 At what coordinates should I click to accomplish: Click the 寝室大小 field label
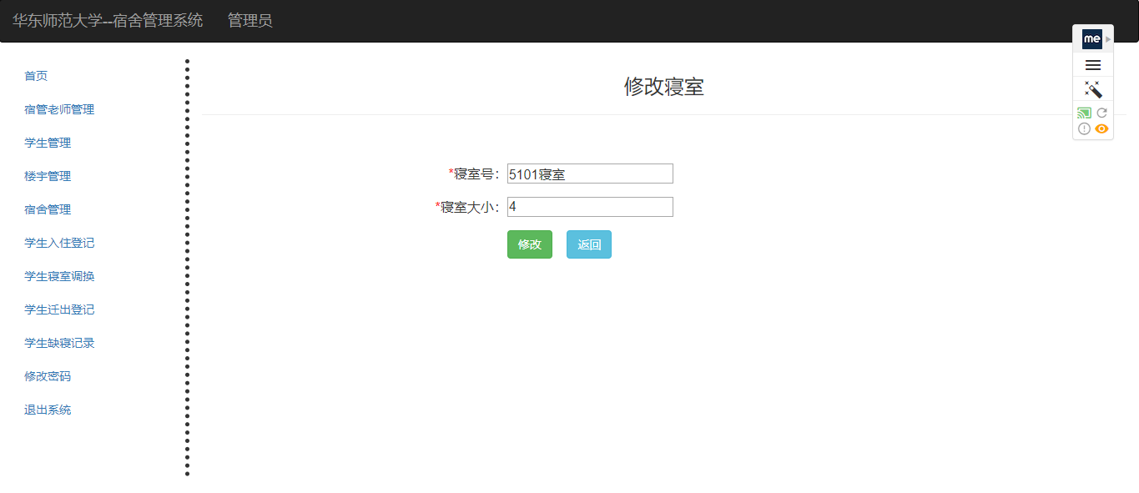click(468, 208)
